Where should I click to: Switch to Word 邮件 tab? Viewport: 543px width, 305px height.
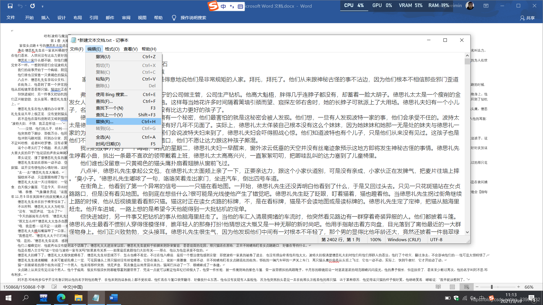(x=110, y=18)
